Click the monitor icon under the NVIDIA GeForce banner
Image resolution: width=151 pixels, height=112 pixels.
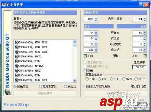pos(8,92)
